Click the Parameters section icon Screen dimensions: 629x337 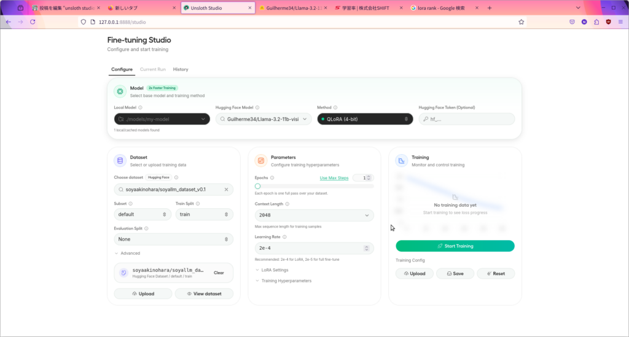[260, 161]
